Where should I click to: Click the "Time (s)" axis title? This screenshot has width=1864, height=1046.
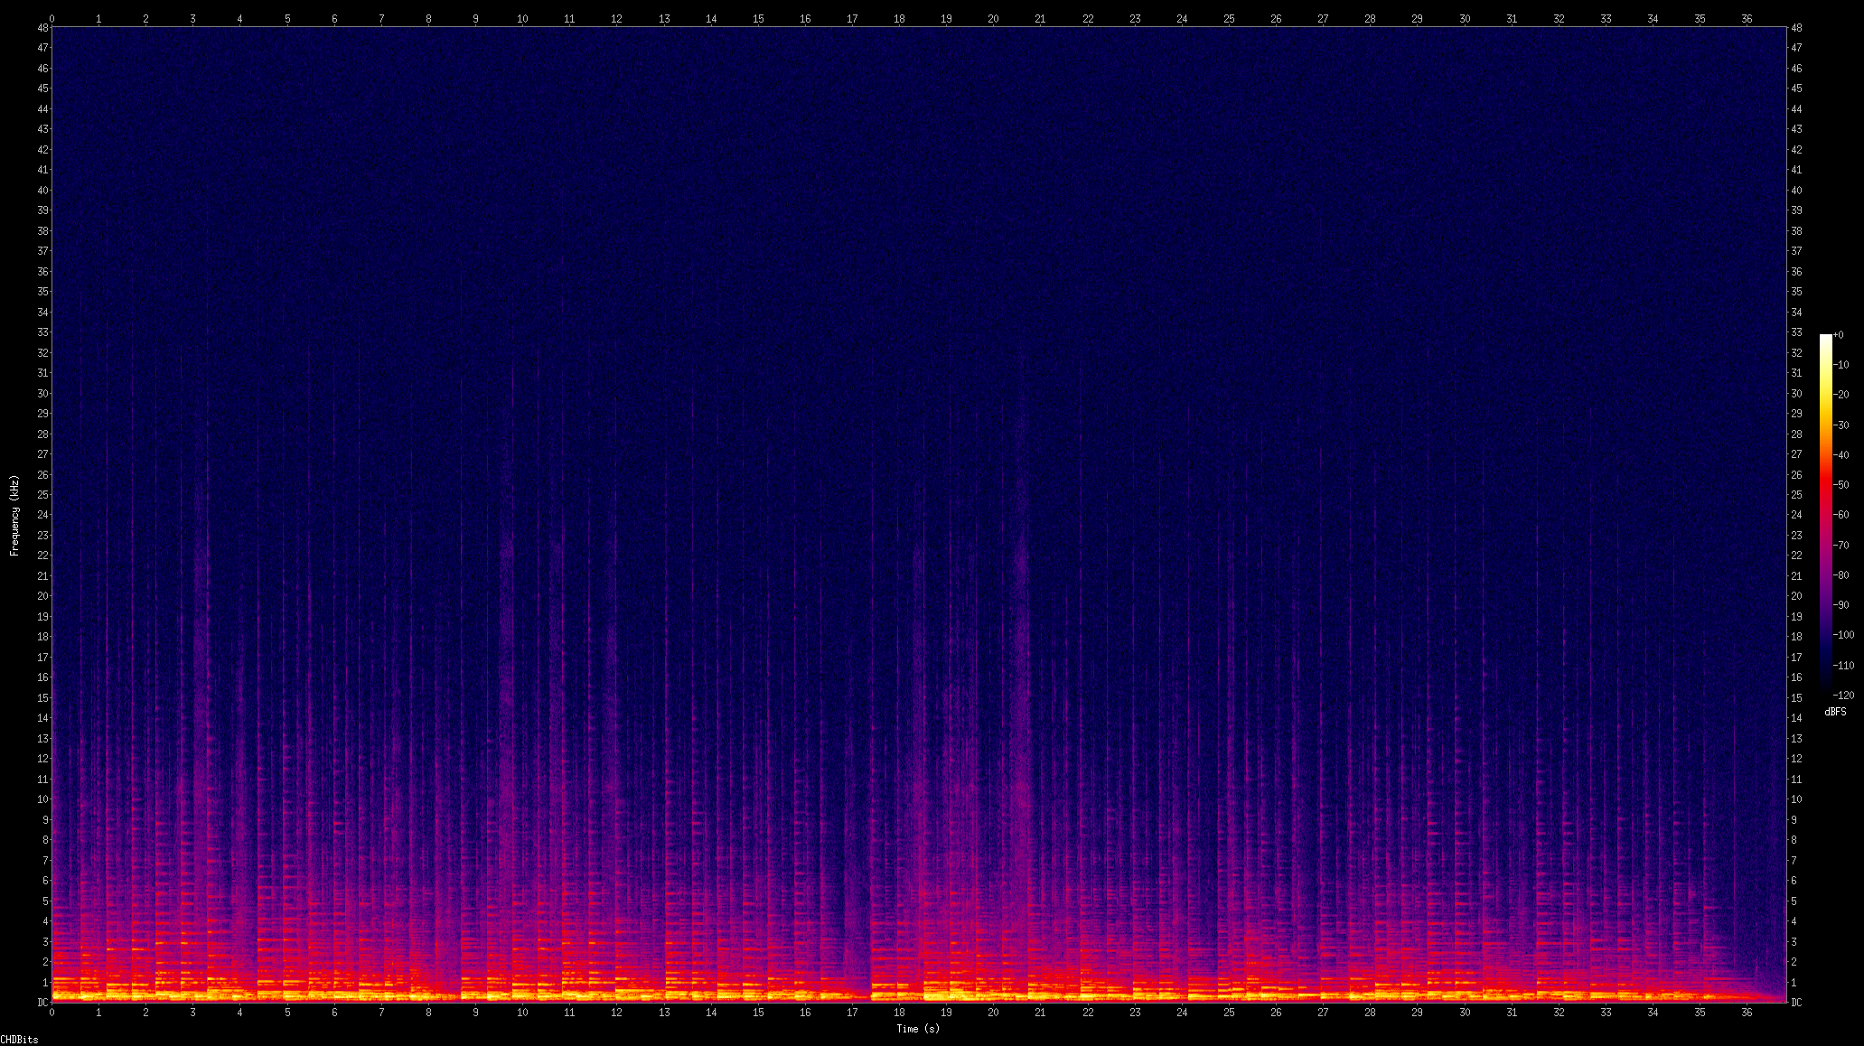click(918, 1029)
